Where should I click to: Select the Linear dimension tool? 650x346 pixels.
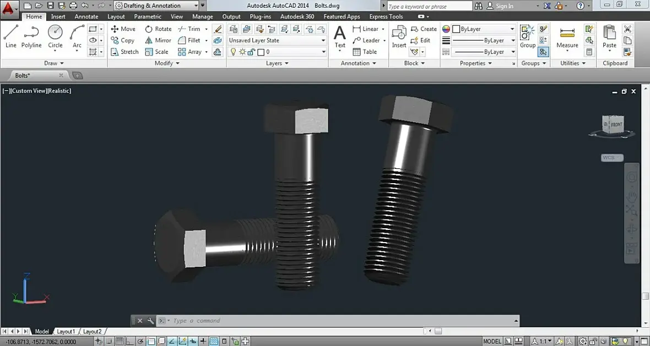pos(366,29)
